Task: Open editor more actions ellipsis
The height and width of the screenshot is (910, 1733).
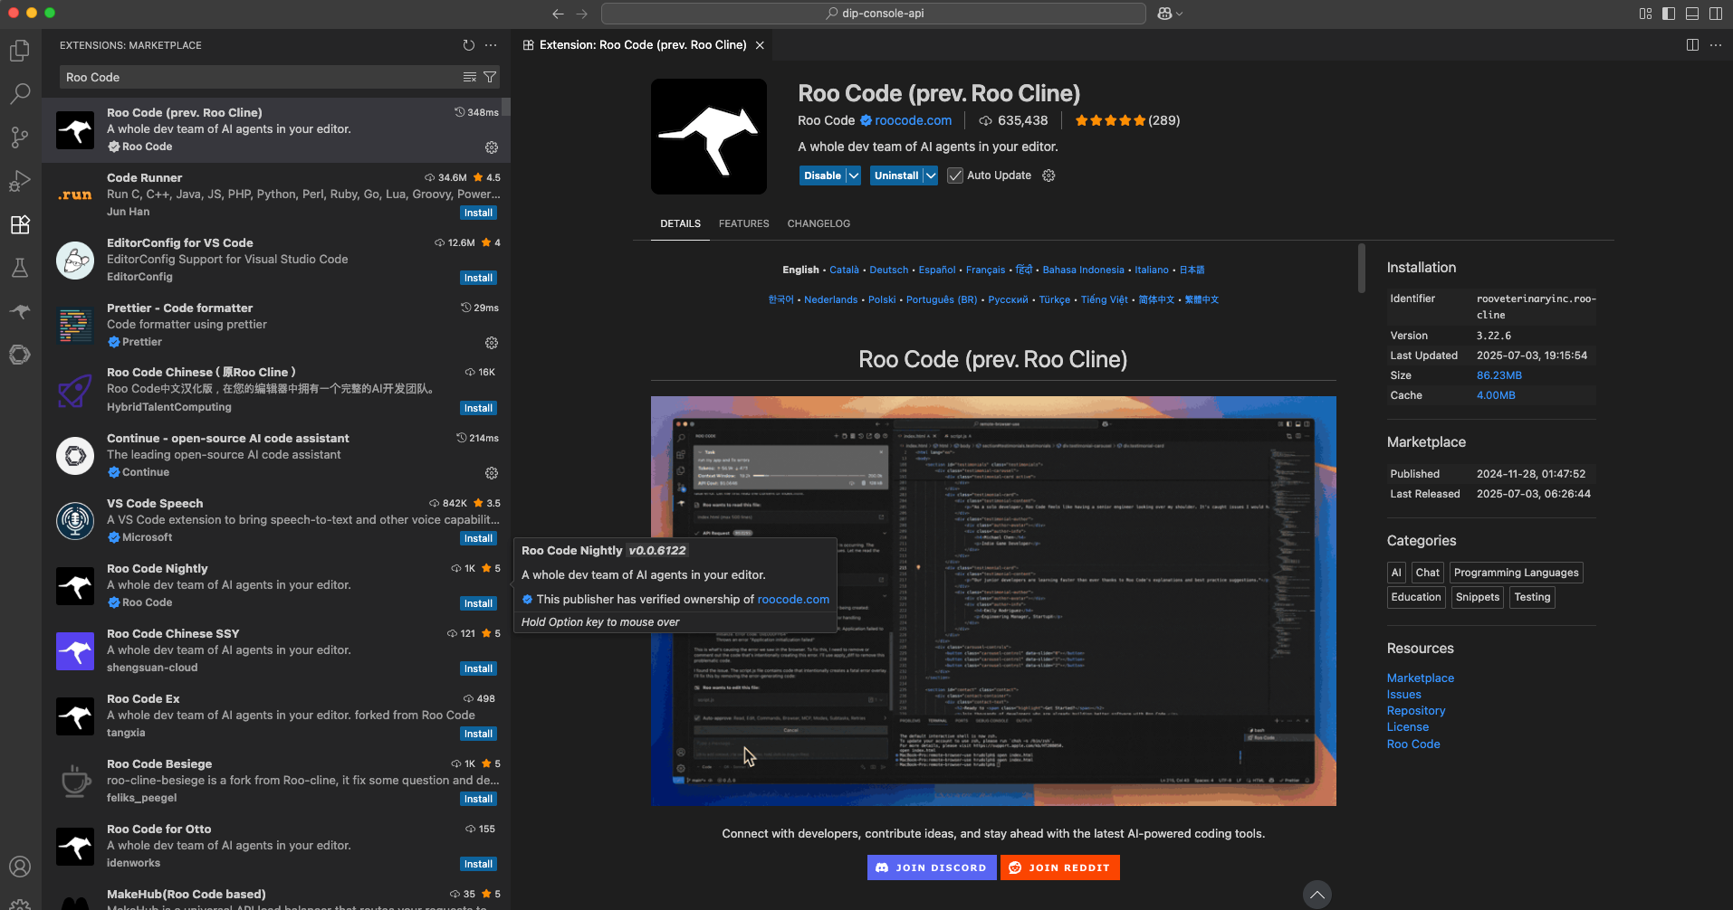Action: click(x=1716, y=45)
